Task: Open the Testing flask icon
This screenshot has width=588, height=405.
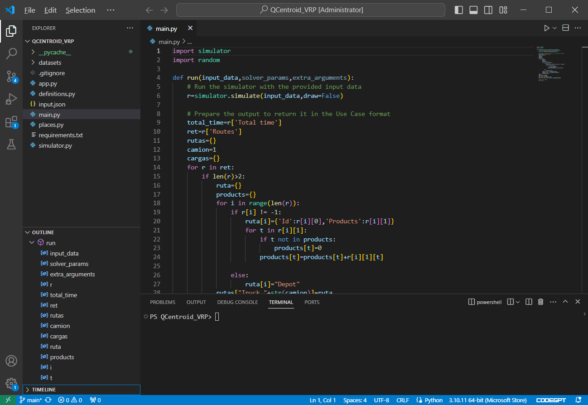Action: pyautogui.click(x=11, y=145)
